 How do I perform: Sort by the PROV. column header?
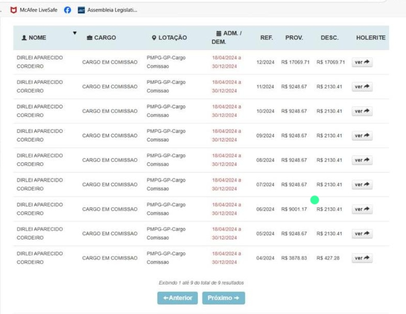[x=294, y=38]
